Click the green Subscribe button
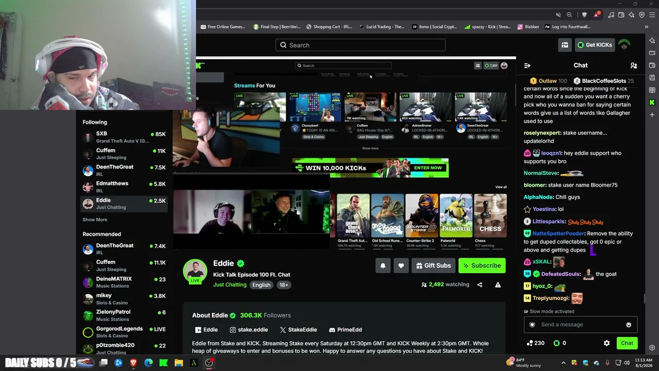This screenshot has height=371, width=659. pos(482,265)
